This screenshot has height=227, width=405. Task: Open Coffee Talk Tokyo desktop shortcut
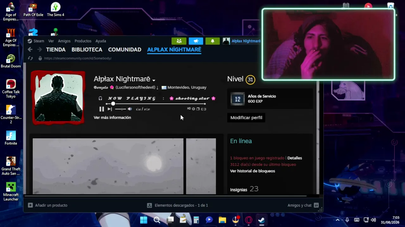11,89
